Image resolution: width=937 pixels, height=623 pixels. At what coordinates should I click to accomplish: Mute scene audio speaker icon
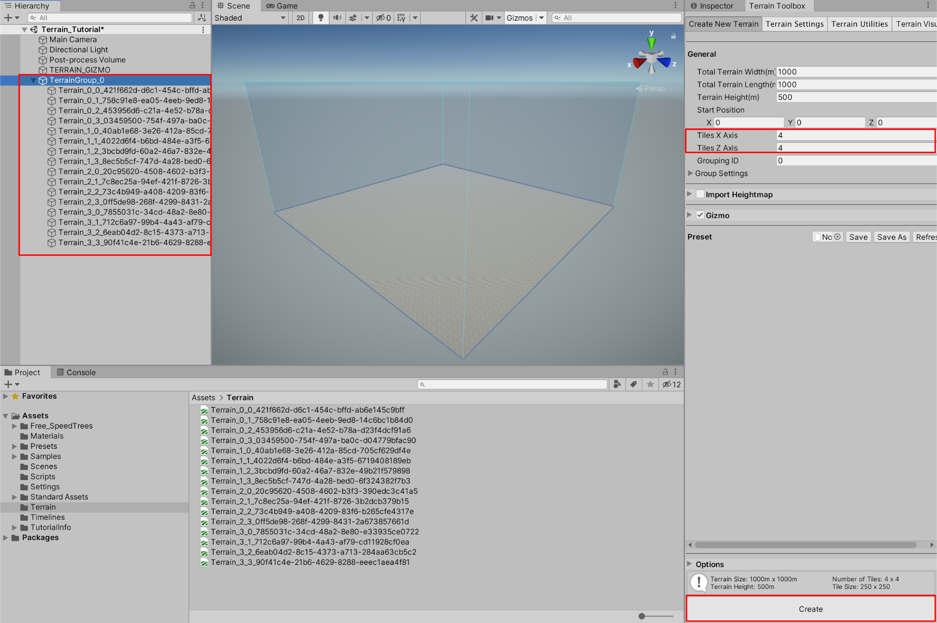[x=337, y=18]
